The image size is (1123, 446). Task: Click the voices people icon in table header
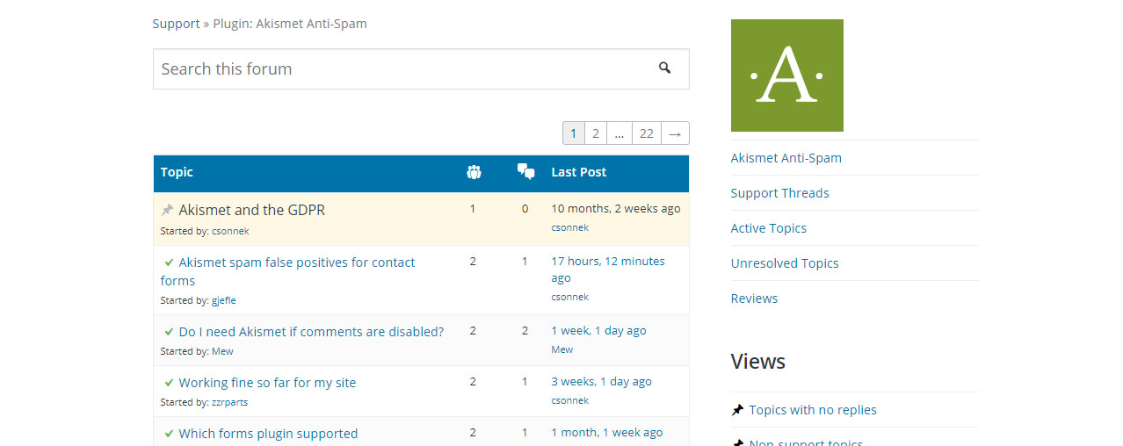[x=474, y=172]
